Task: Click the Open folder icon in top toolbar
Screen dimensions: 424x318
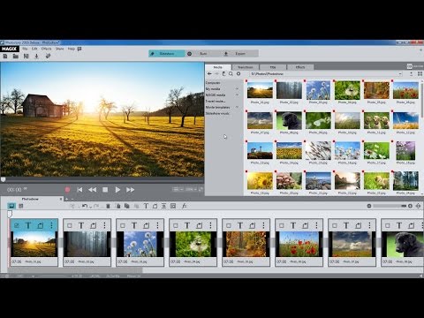Action: point(16,56)
